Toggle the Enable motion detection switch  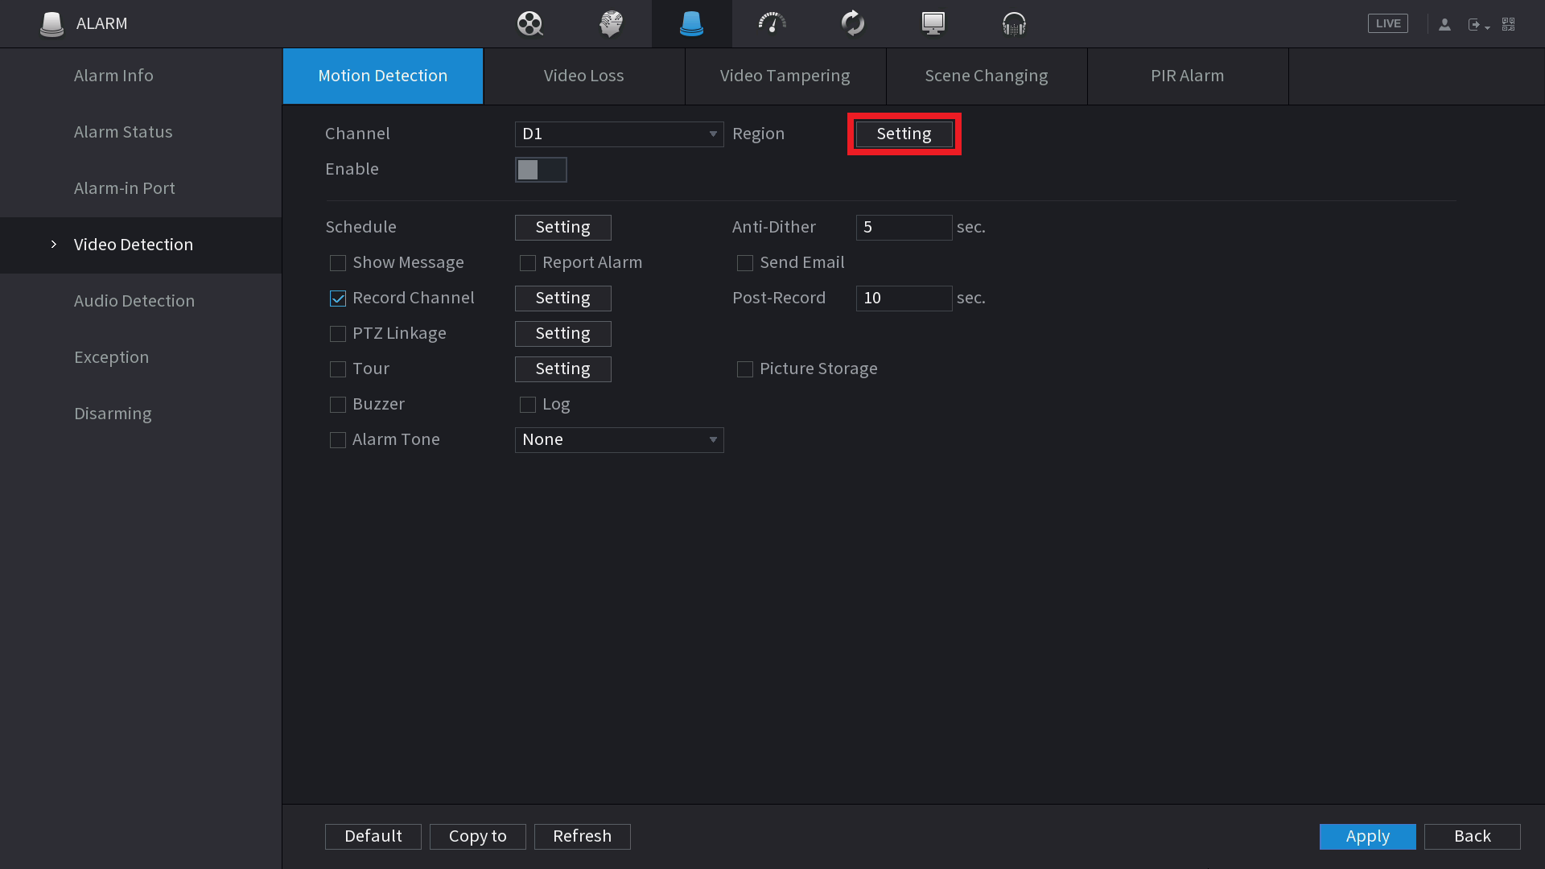click(x=541, y=170)
